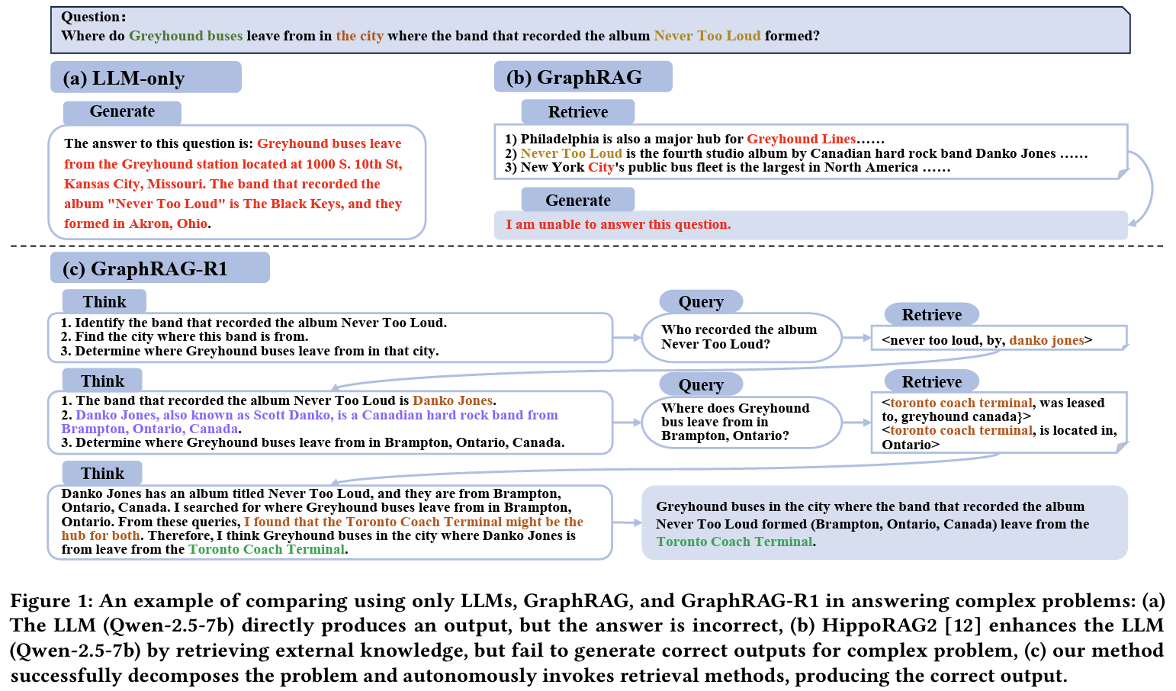Select the "(a) LLM-only" section header
This screenshot has height=691, width=1176.
coord(146,78)
